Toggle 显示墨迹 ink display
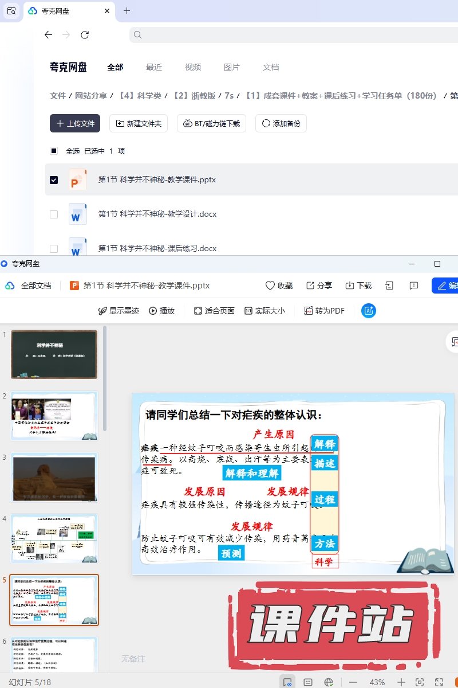 pyautogui.click(x=119, y=311)
